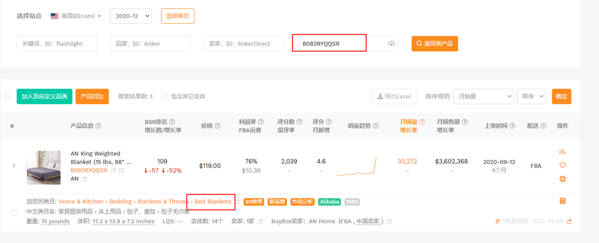Click 新品榜 tag
599x243 pixels.
click(x=277, y=202)
